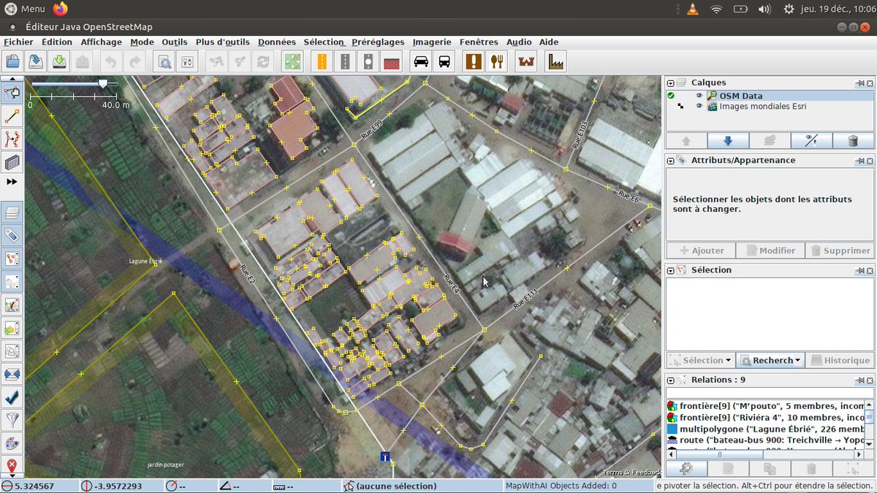Click the red brick wall preset icon
877x493 pixels.
tap(392, 62)
